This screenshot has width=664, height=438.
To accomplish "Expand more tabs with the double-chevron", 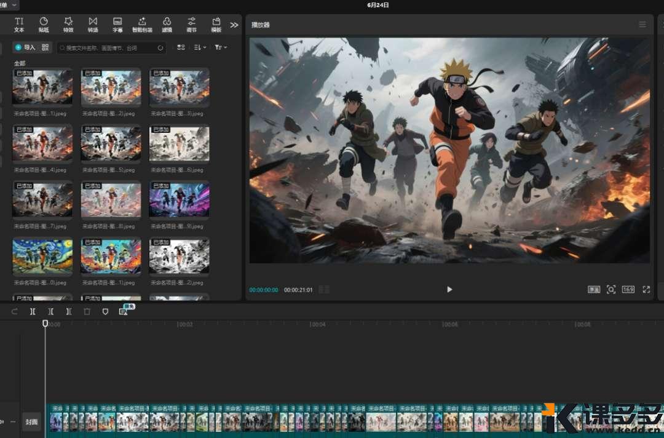I will pyautogui.click(x=234, y=25).
